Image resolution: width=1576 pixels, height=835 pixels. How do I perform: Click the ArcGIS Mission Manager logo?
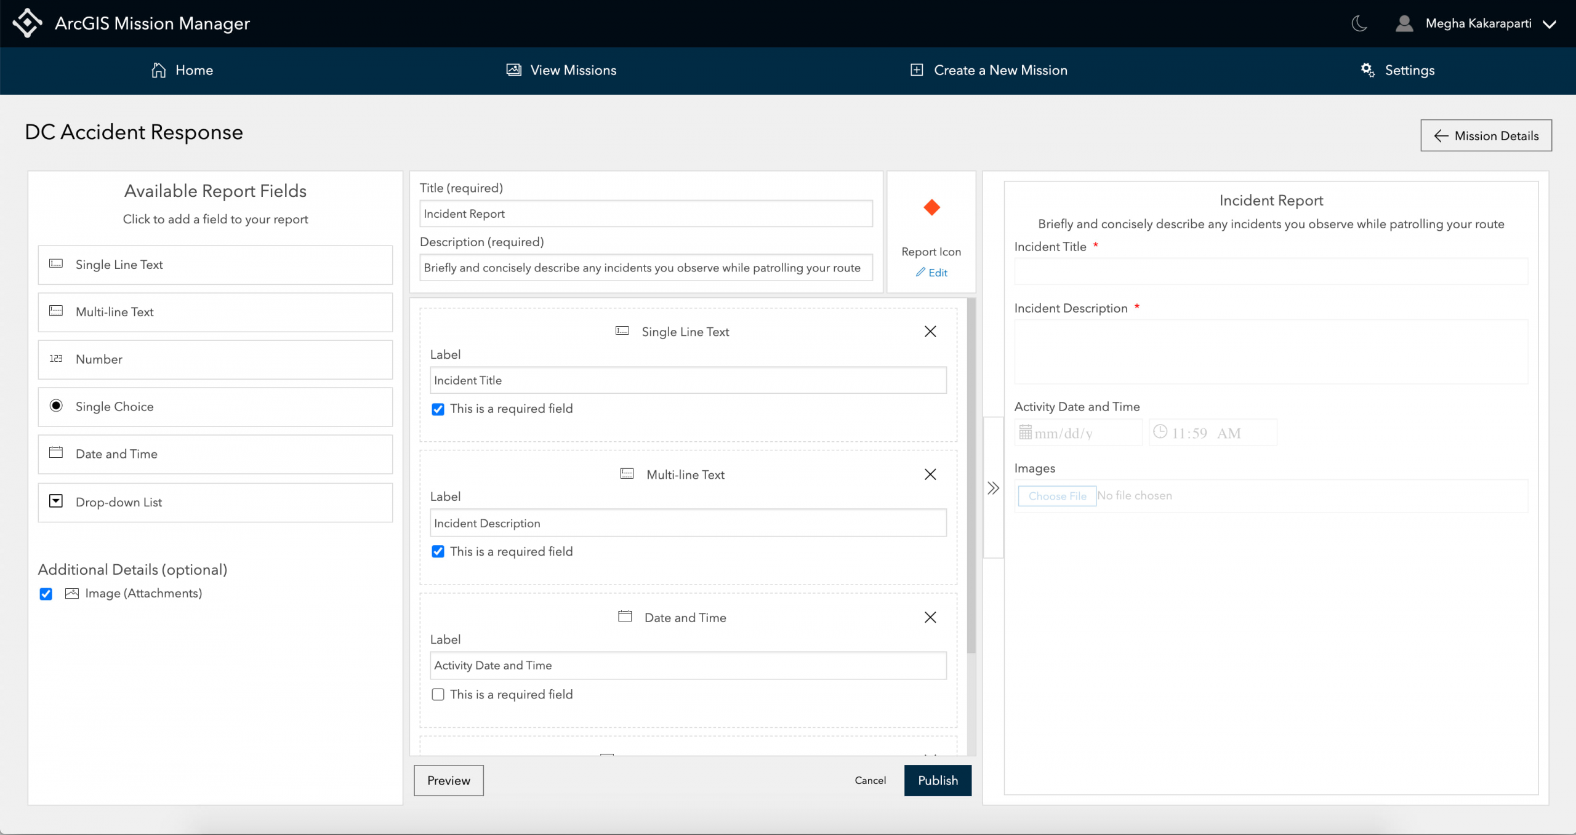click(x=27, y=23)
